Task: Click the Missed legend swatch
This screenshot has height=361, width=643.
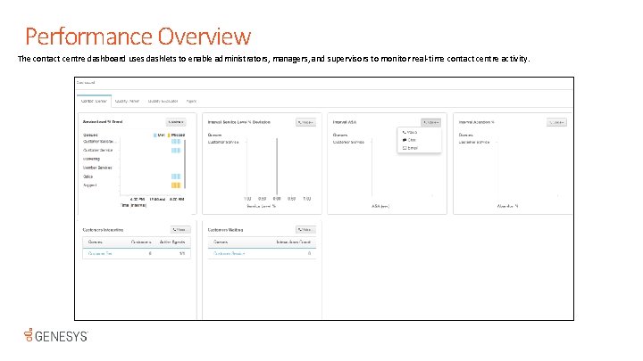Action: pyautogui.click(x=169, y=135)
